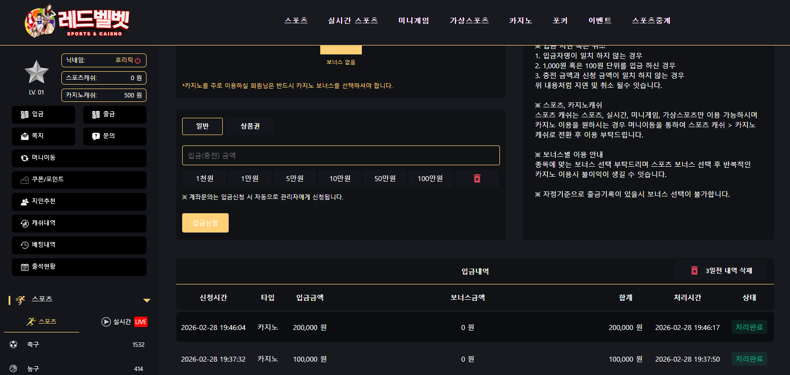Open 출석현황 attendance calendar
The height and width of the screenshot is (375, 790).
point(79,267)
